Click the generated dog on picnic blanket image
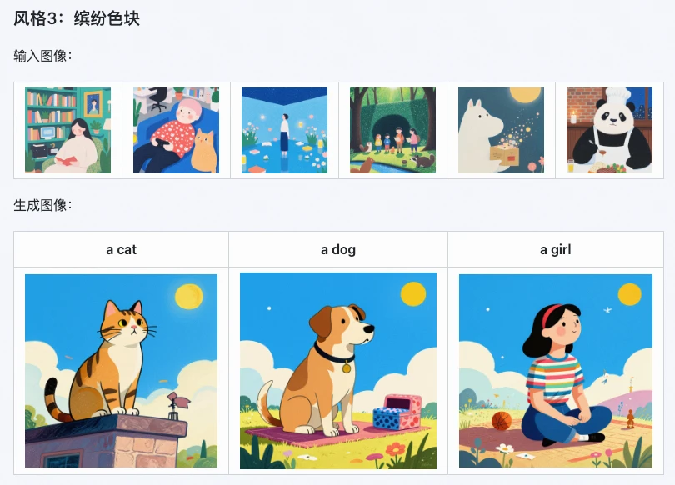The width and height of the screenshot is (675, 485). (338, 371)
